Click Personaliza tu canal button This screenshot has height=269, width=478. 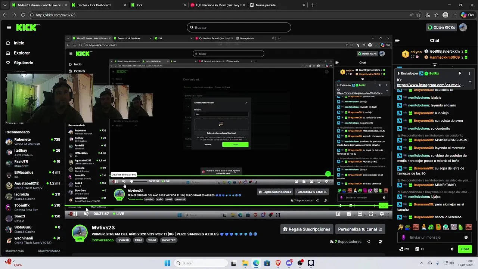pyautogui.click(x=360, y=229)
